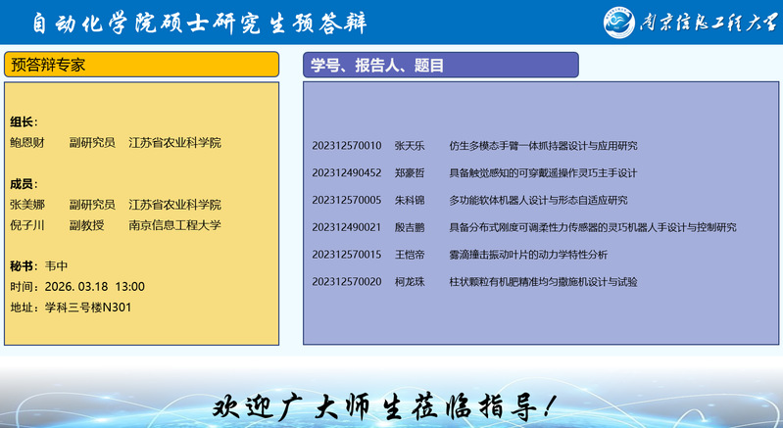Image resolution: width=783 pixels, height=428 pixels.
Task: Click the 组长 label
Action: tap(24, 122)
